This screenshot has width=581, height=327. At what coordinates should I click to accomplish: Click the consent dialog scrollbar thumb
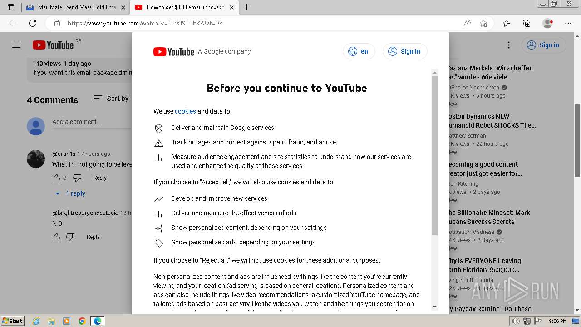pos(434,156)
